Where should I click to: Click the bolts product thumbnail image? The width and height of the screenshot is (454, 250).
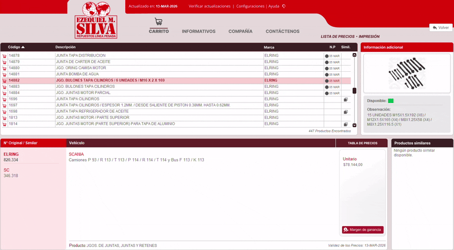407,73
